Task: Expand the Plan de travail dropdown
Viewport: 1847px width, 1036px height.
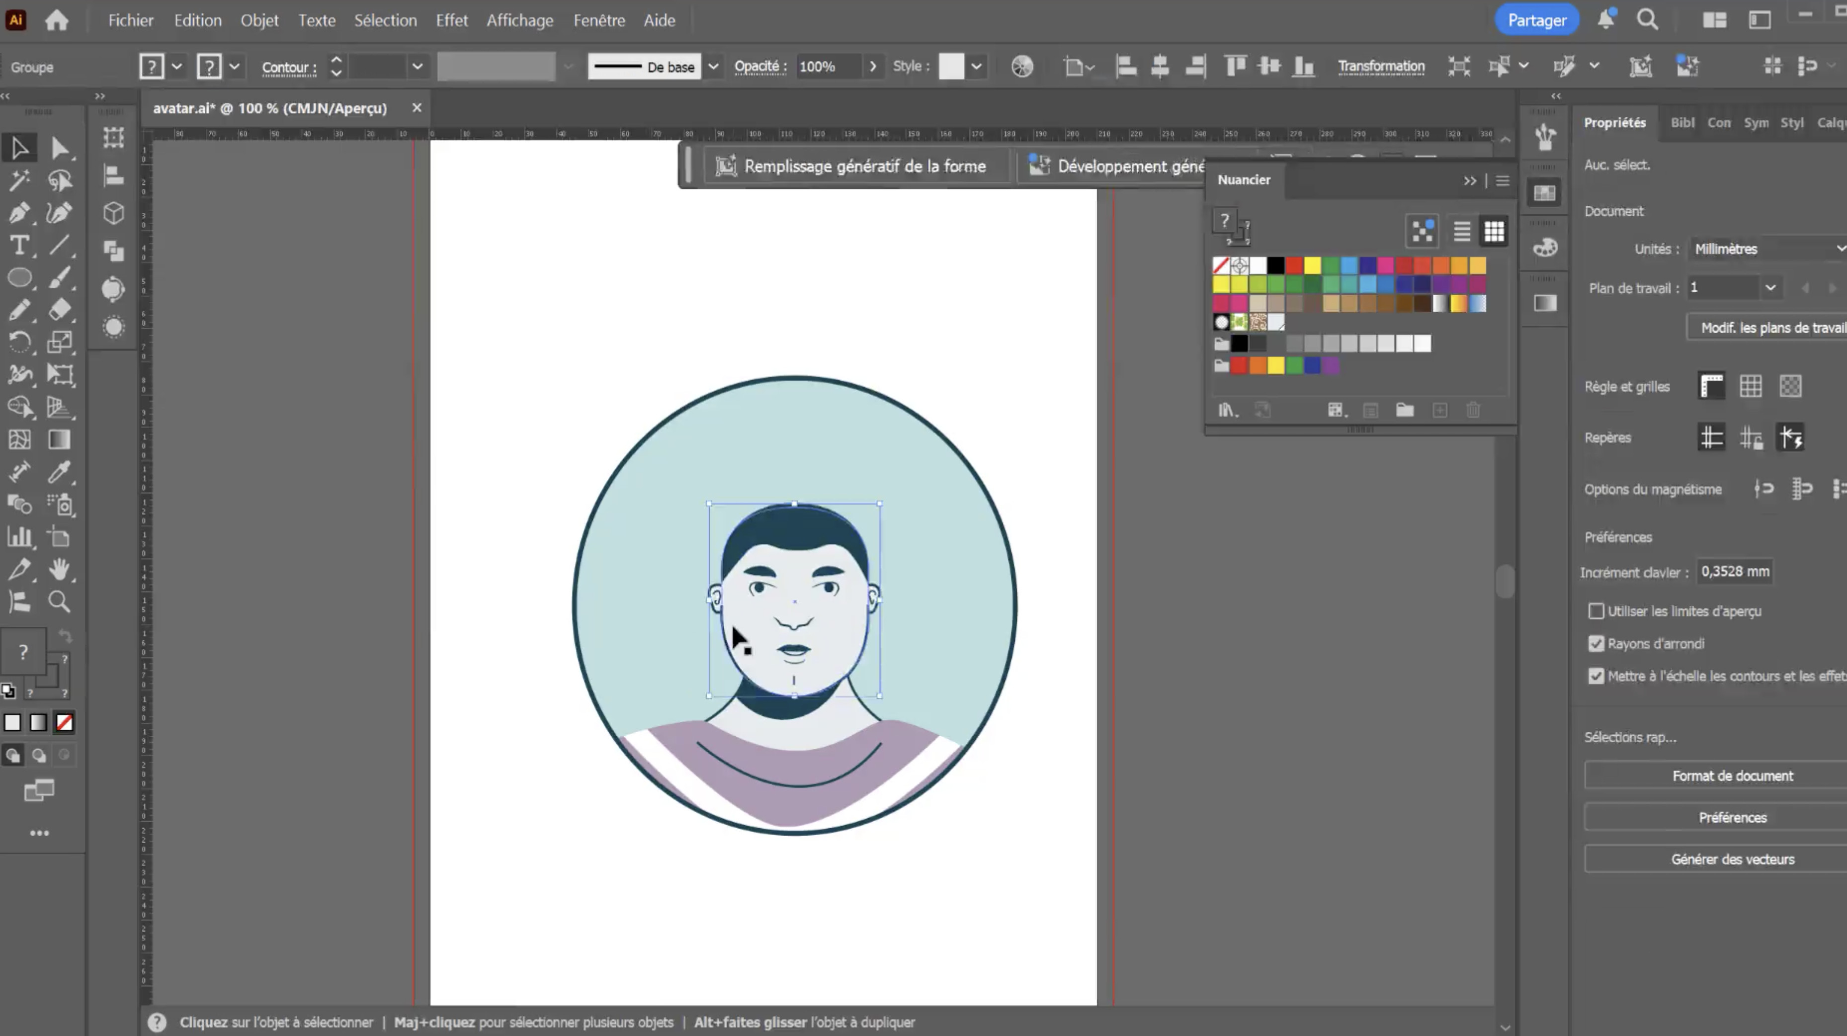Action: 1769,287
